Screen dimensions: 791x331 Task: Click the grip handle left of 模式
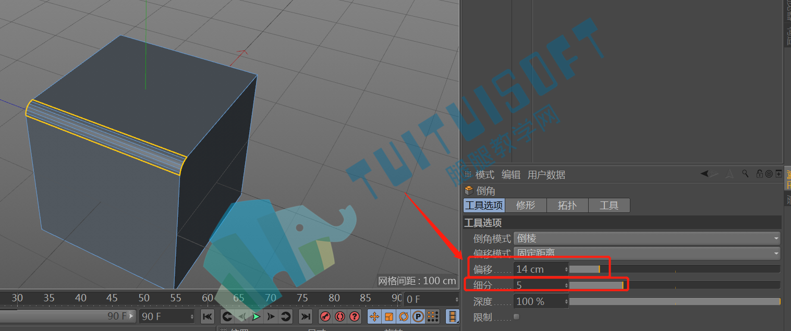[468, 174]
